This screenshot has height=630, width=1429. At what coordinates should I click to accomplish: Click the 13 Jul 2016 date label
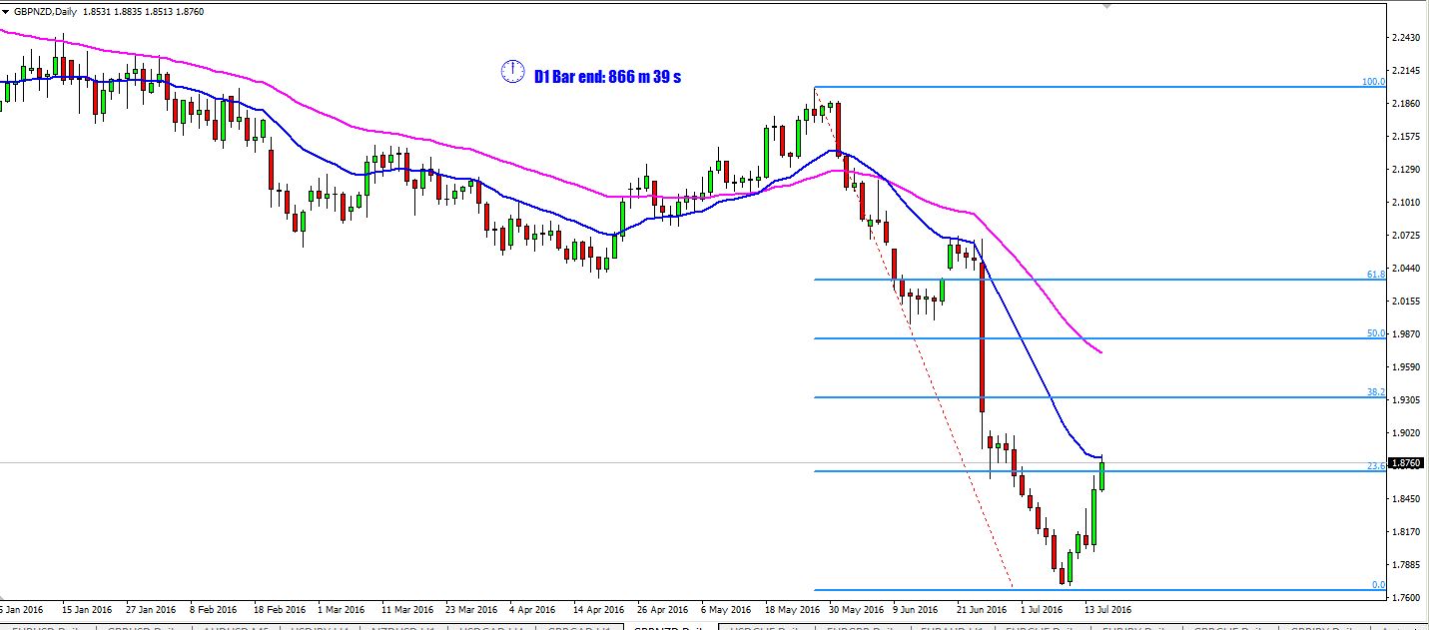(1106, 608)
